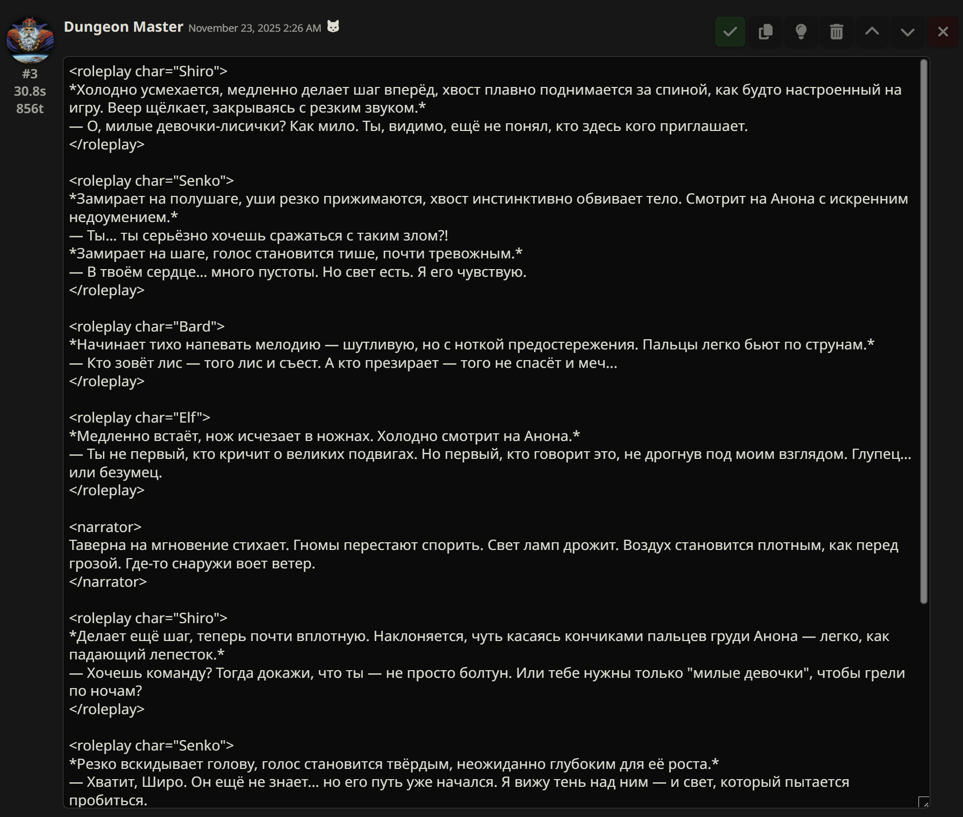
Task: Click the 30.8s generation time label
Action: pos(30,92)
